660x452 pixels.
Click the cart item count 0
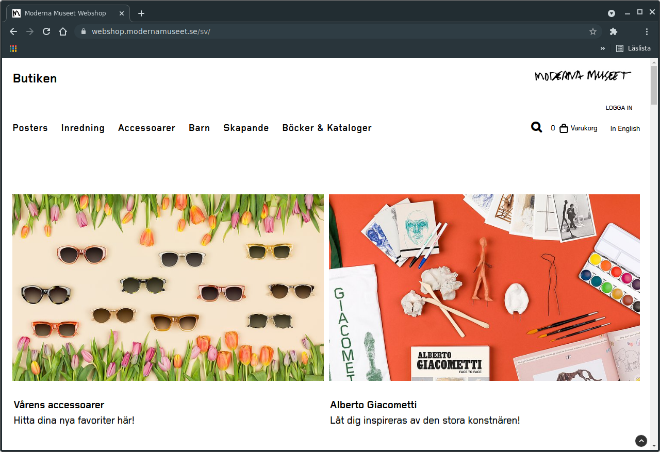point(553,128)
